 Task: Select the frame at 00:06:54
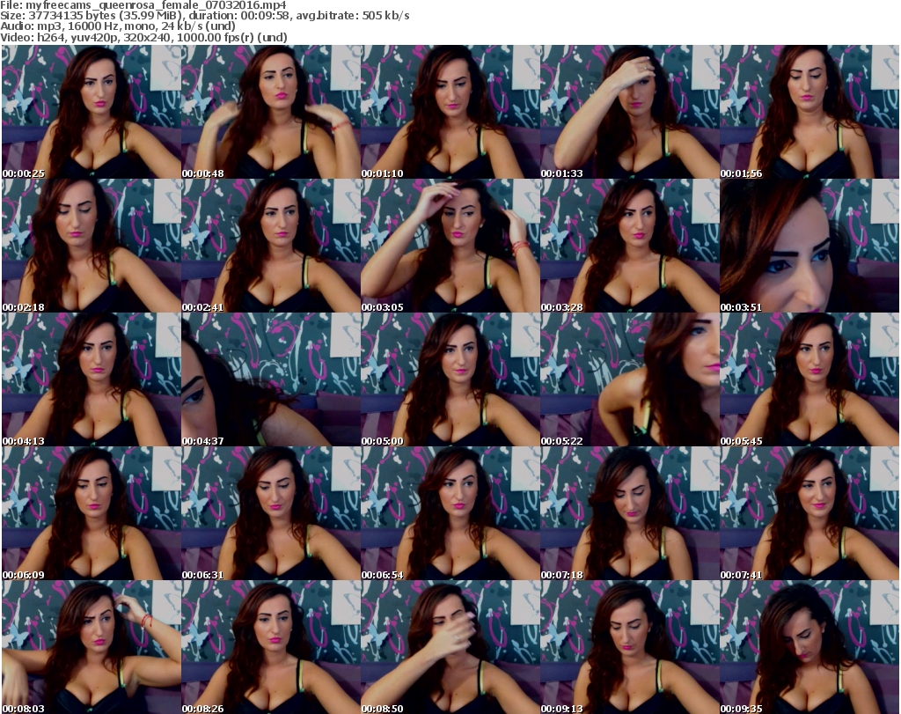coord(450,513)
